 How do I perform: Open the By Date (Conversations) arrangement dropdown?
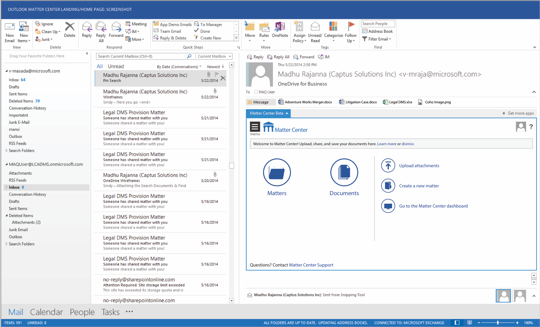click(179, 67)
